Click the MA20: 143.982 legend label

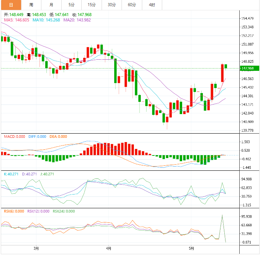[77, 20]
